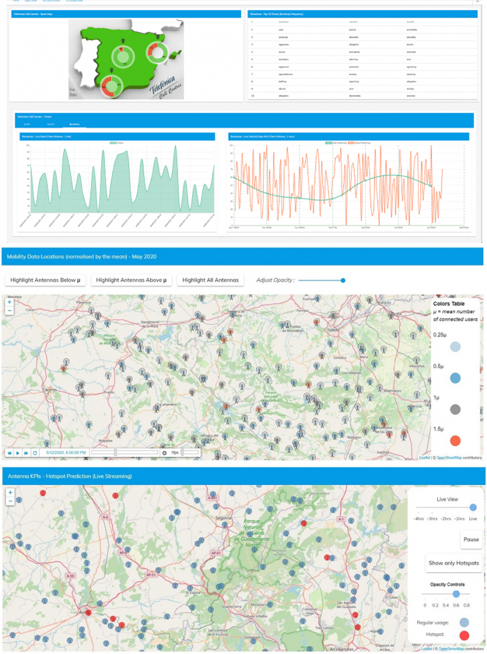
Task: Select the Barcelona tab in Charts panel
Action: (74, 123)
